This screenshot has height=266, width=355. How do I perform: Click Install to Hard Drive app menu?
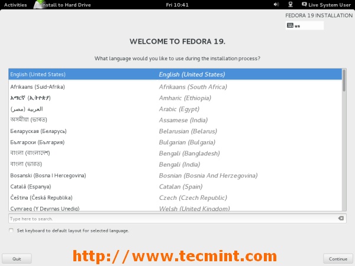pyautogui.click(x=62, y=5)
